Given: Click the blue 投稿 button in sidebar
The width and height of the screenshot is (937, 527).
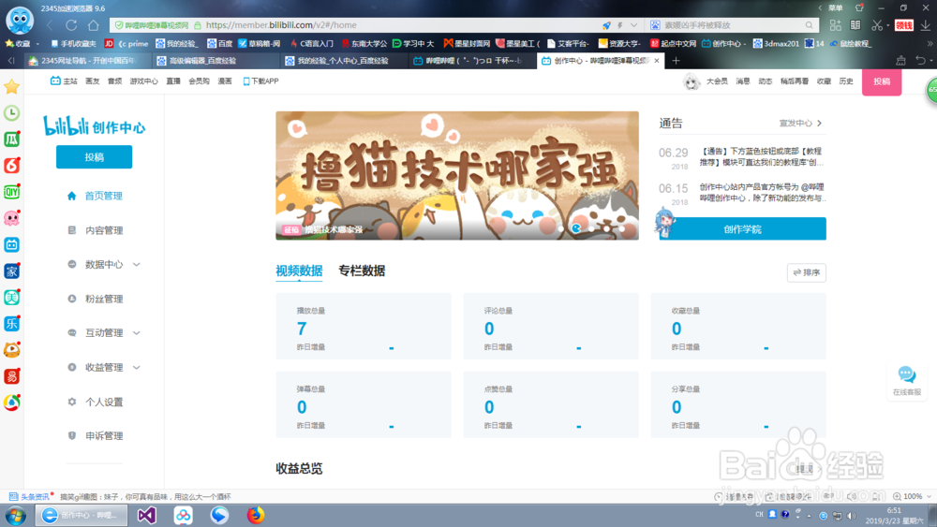Looking at the screenshot, I should point(95,157).
